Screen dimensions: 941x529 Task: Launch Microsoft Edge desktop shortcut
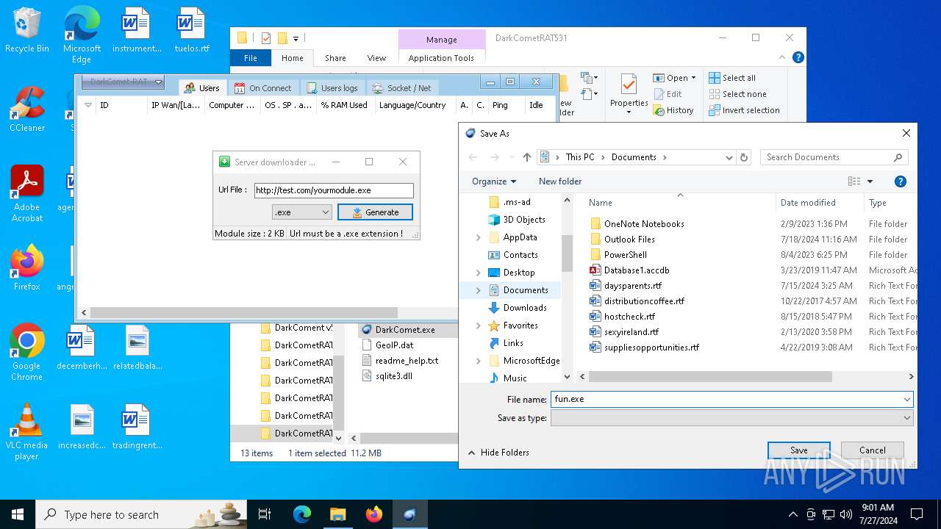[82, 35]
